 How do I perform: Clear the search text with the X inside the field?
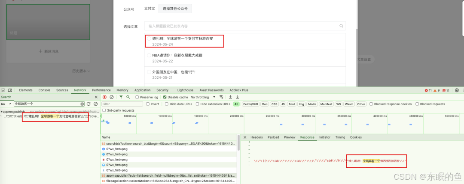82,104
